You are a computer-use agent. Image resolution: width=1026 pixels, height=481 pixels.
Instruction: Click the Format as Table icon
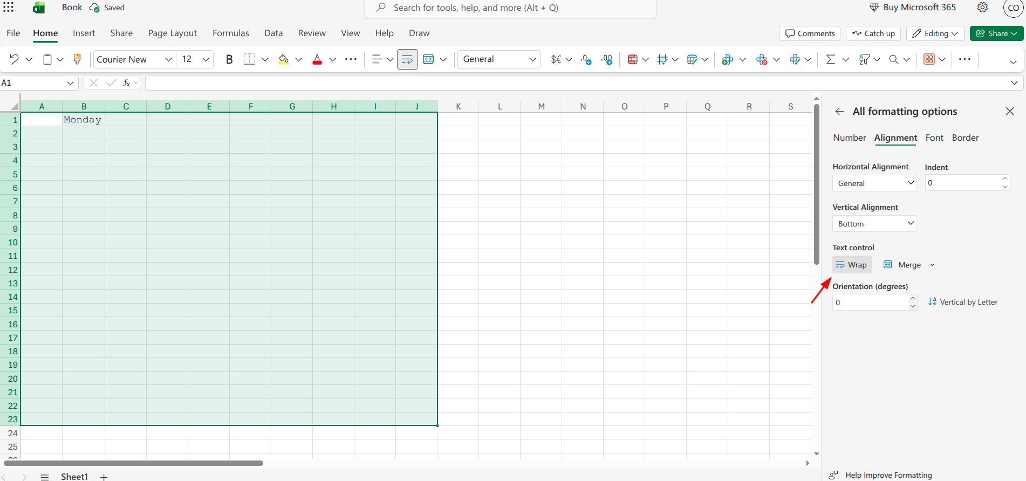692,59
